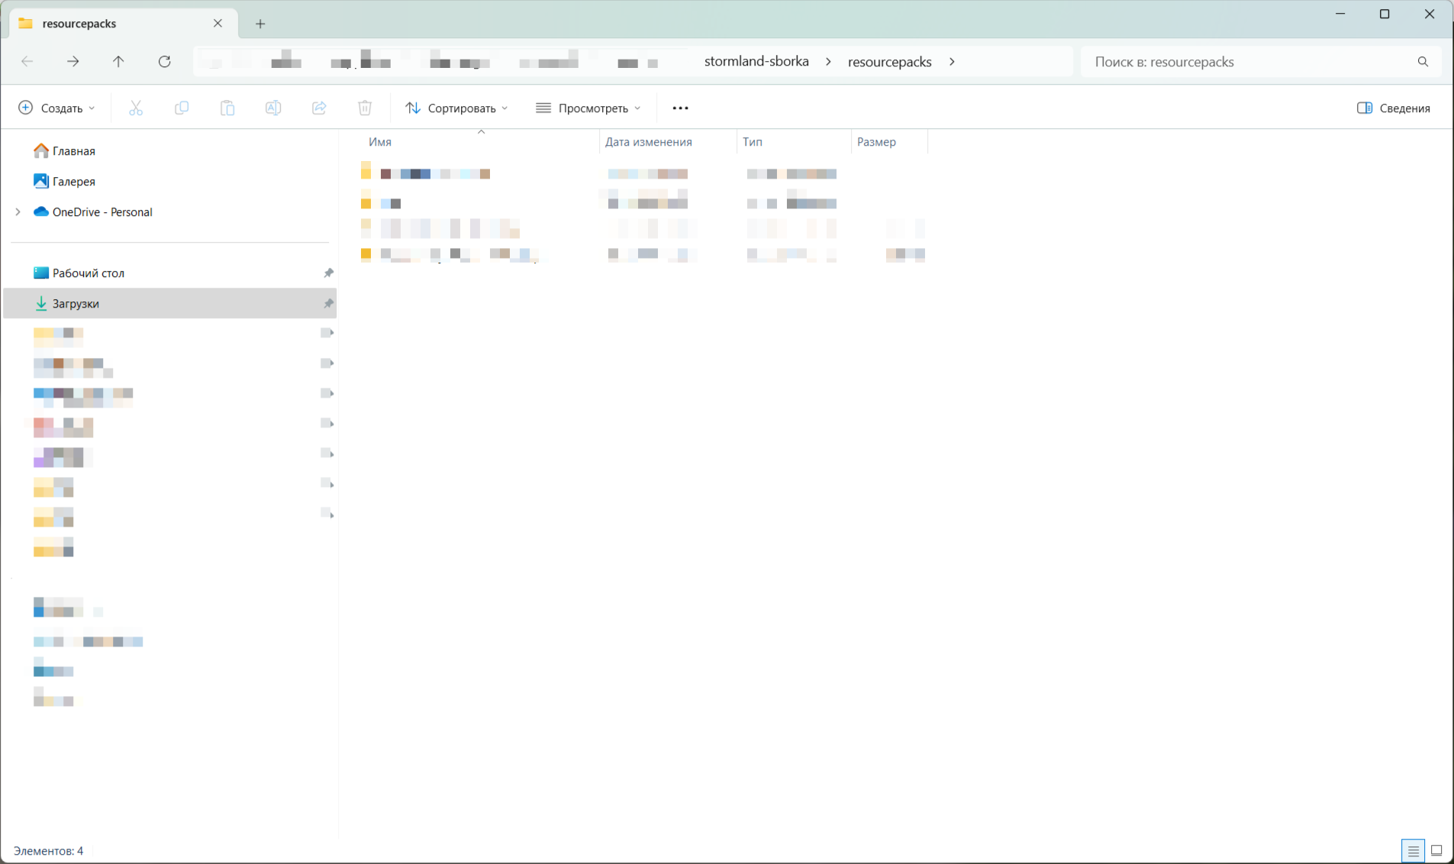Click the Delete trash bin icon
The height and width of the screenshot is (864, 1454).
pos(365,108)
